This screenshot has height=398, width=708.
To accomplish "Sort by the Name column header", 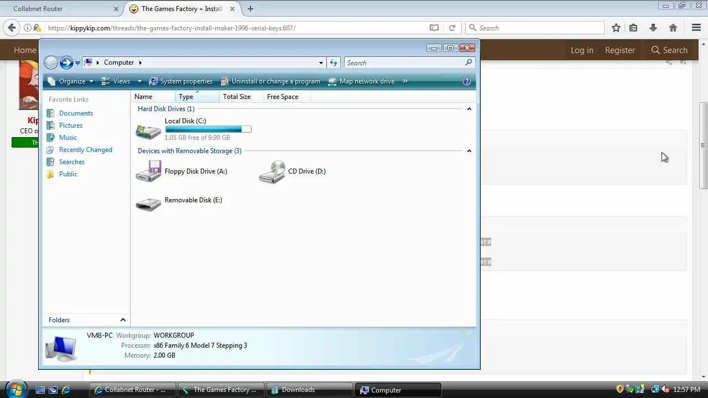I will 154,97.
